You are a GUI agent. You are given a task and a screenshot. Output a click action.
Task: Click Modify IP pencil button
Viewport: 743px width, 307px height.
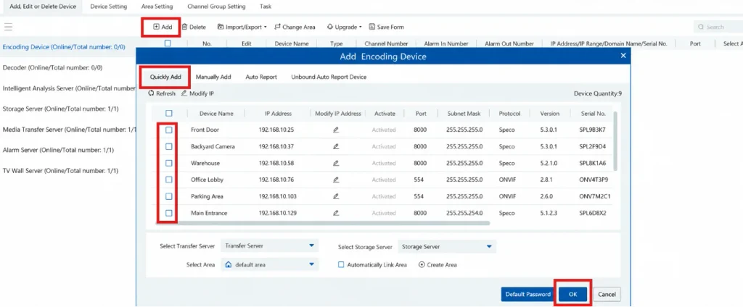[197, 93]
